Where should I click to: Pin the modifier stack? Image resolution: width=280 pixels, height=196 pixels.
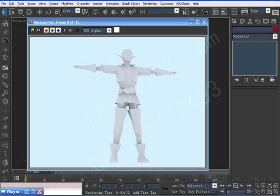tap(236, 80)
